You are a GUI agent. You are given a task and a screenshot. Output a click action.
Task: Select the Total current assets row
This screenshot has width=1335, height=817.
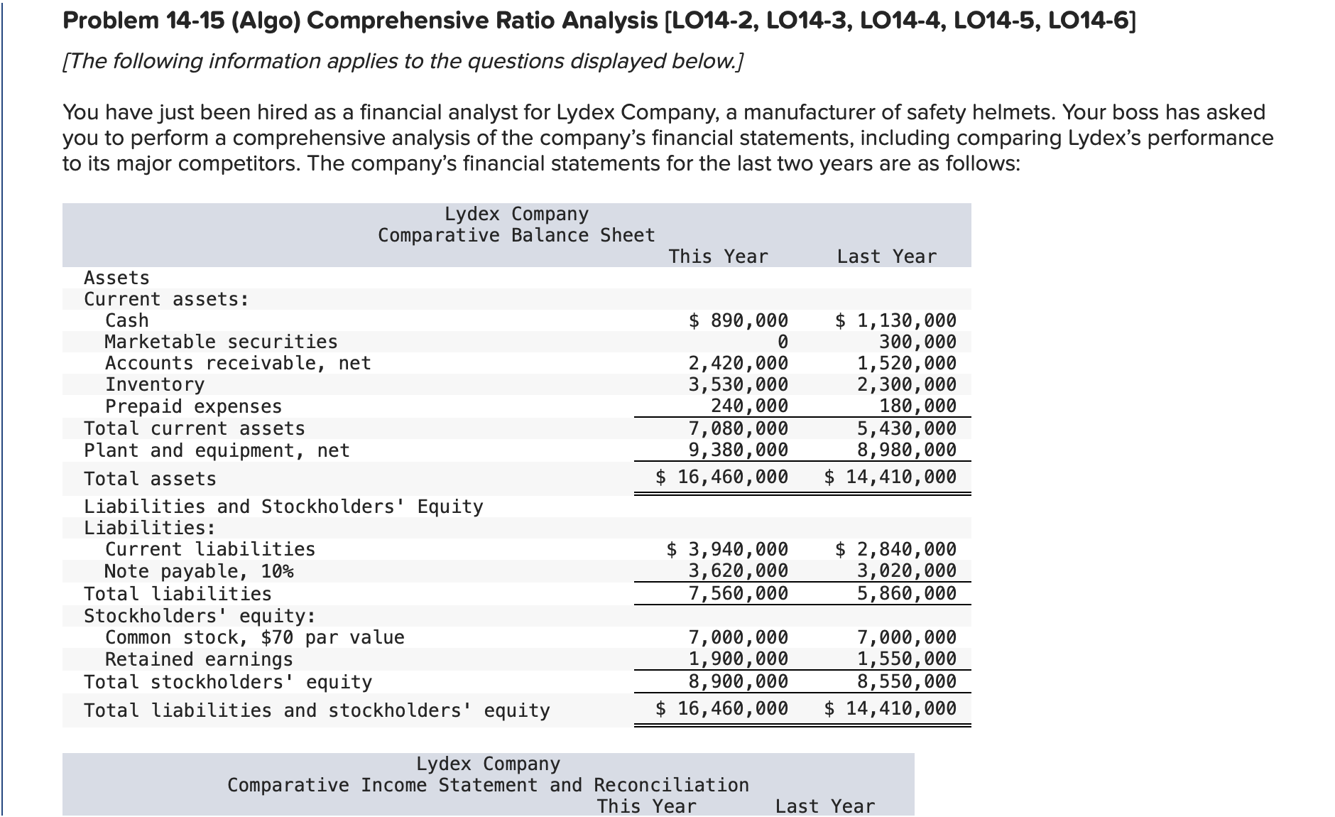click(195, 428)
